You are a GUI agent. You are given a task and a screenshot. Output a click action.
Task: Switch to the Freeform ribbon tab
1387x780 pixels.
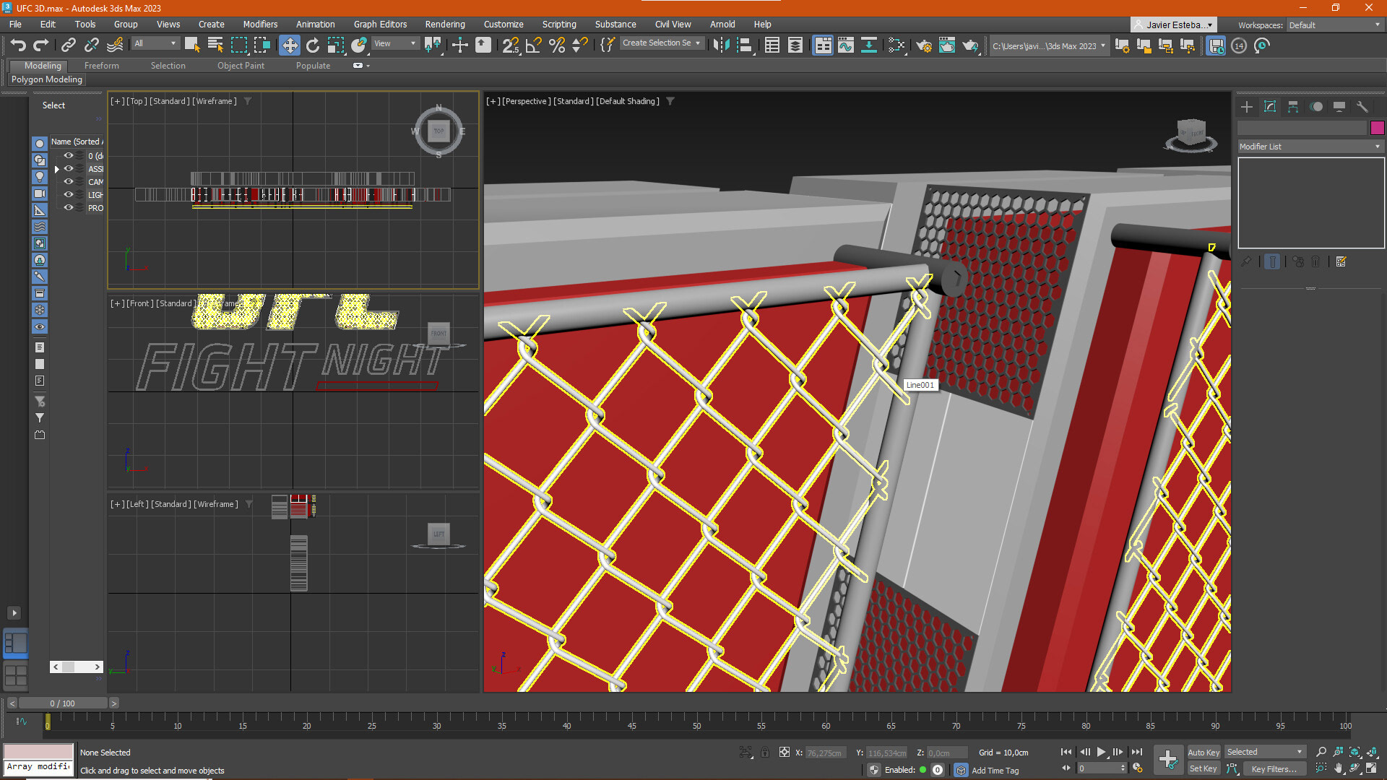click(x=101, y=66)
